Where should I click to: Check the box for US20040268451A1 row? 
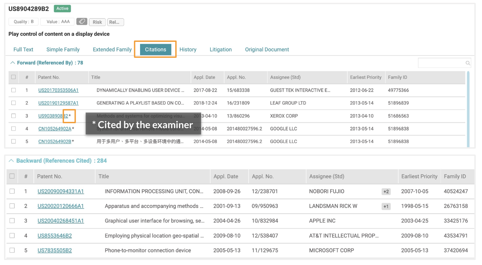[x=12, y=221]
